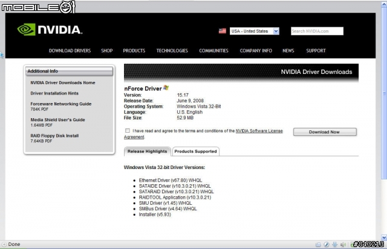Click SATAIDE Driver (v10.3.0.21) WHQL entry

(175, 186)
